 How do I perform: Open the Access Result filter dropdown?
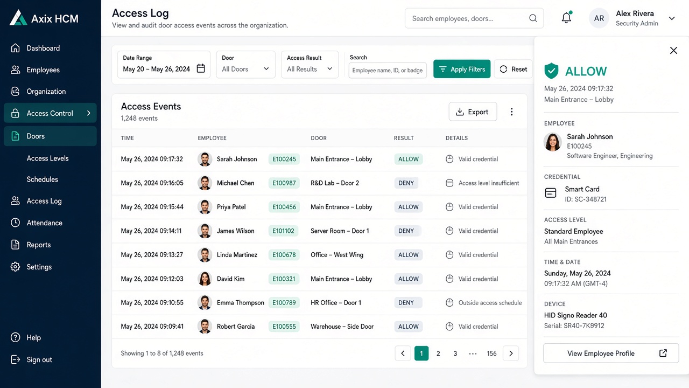point(310,64)
